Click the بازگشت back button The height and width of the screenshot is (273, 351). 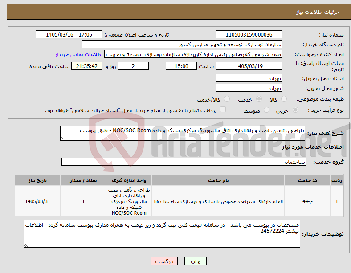164,261
